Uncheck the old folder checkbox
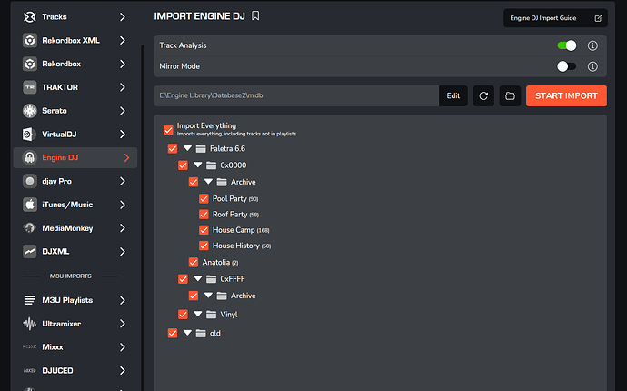 tap(173, 334)
